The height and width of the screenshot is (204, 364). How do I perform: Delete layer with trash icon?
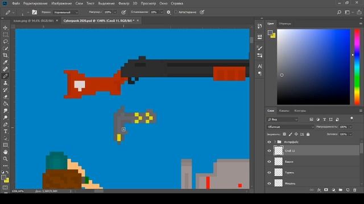(x=355, y=190)
